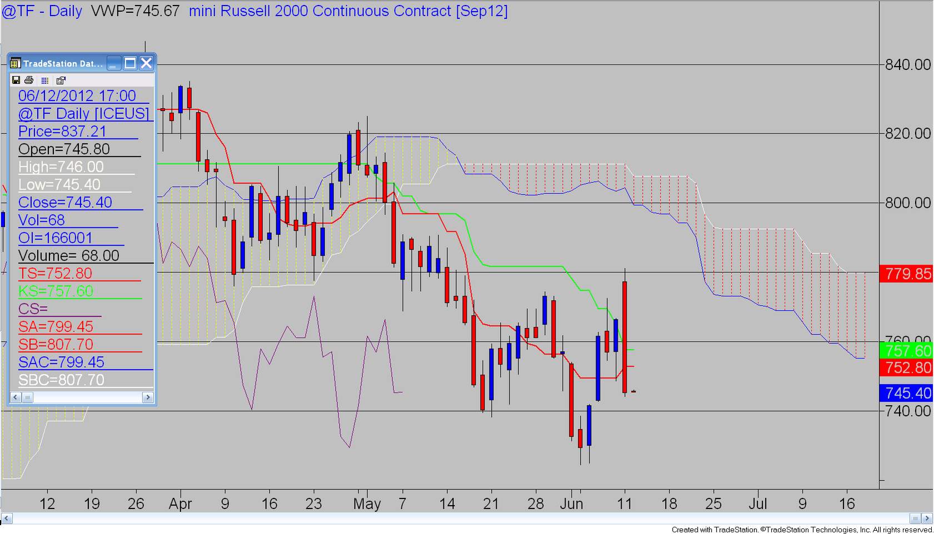Click the chart's bottom right scroll arrow

927,518
